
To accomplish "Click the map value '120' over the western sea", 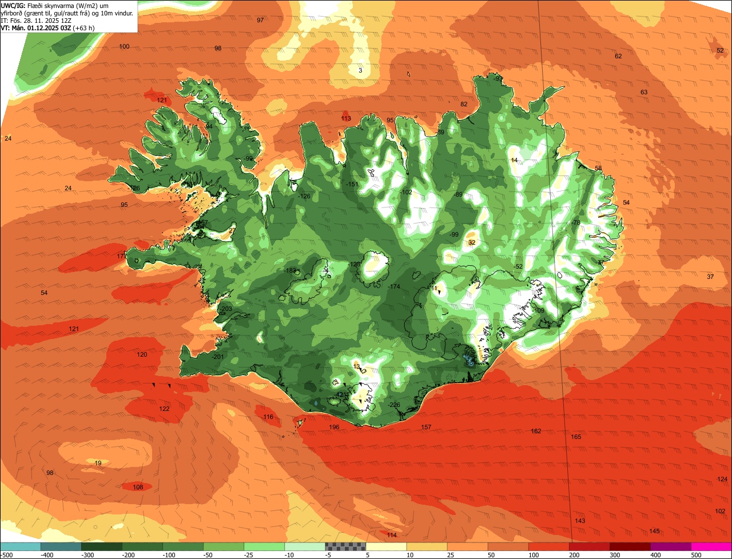I will 142,354.
